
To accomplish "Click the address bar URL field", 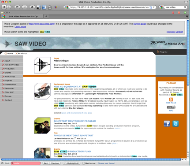I will click(109, 7).
